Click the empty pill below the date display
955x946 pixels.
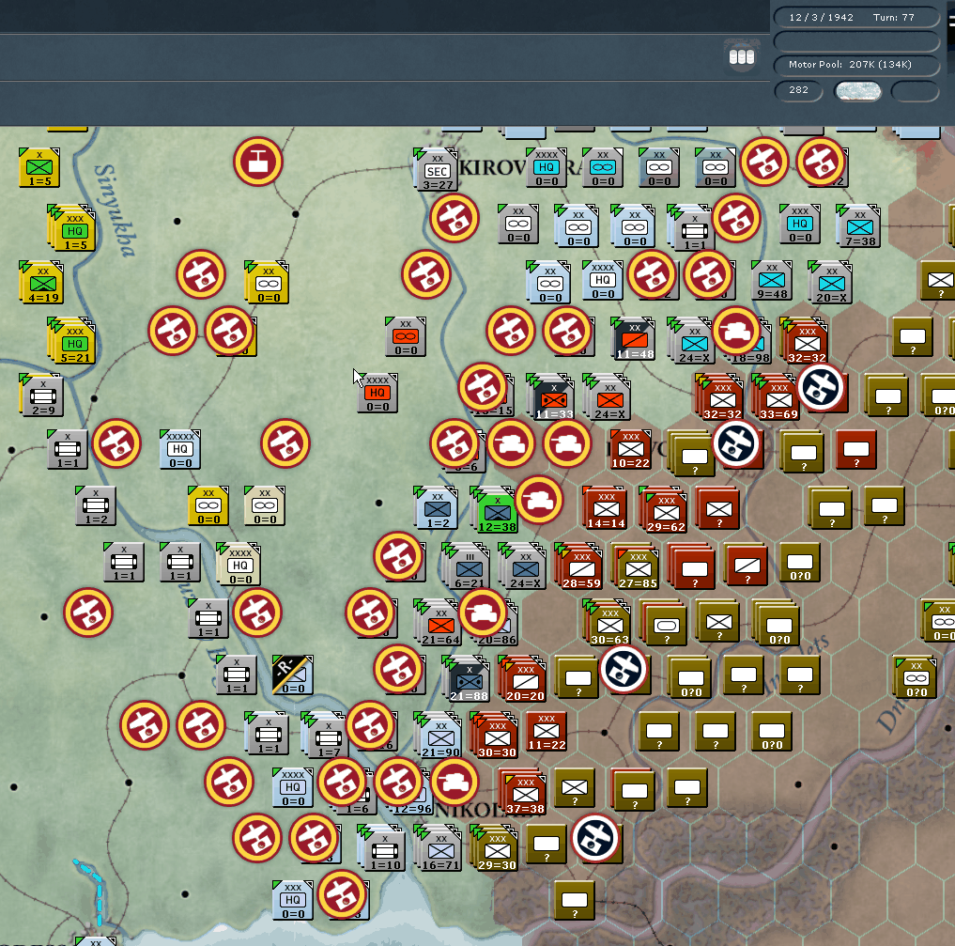tap(855, 40)
